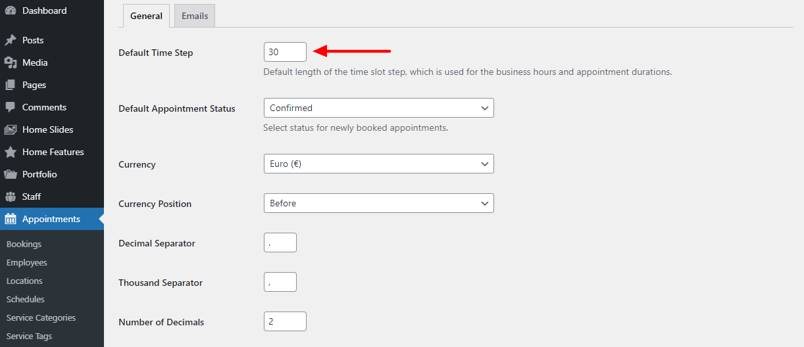The height and width of the screenshot is (347, 804).
Task: Open the Schedules submenu link
Action: [x=26, y=299]
